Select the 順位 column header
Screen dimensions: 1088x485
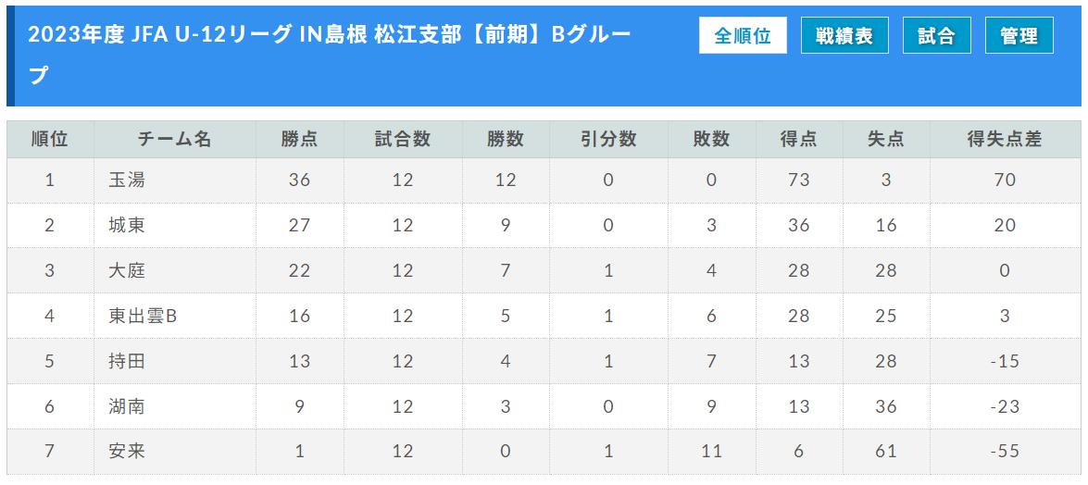[x=50, y=140]
